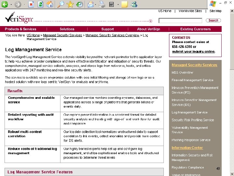234x176 pixels.
Task: Go to the Home page icon
Action: coord(50,4)
